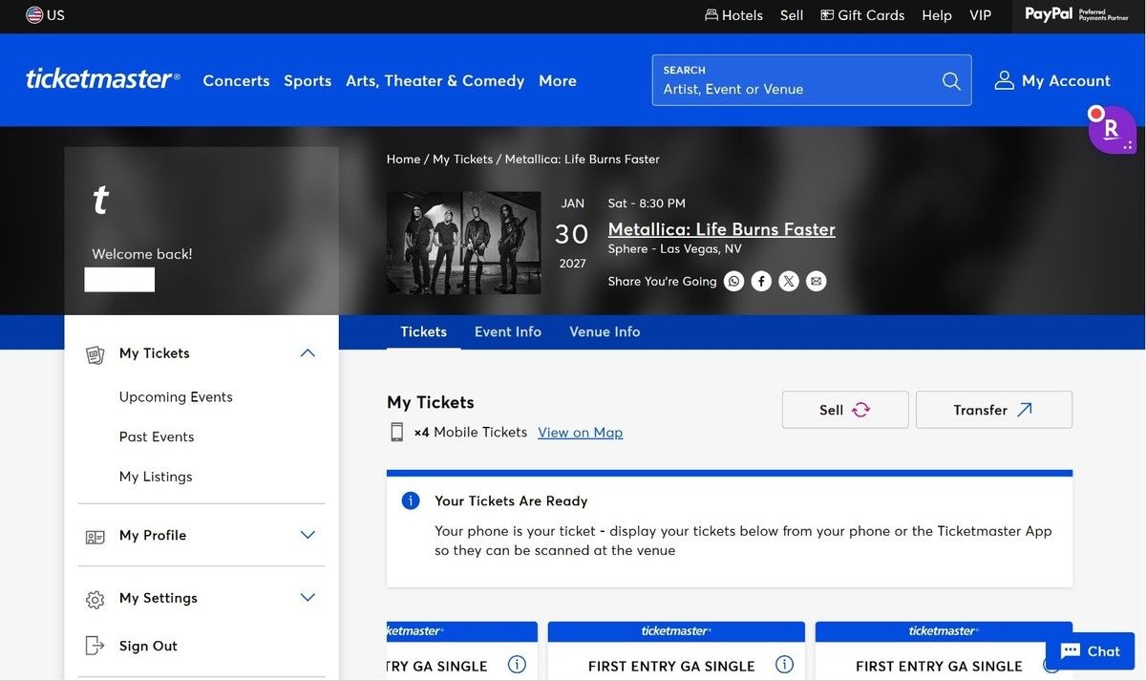Switch to the Venue Info tab
This screenshot has height=681, width=1146.
pos(605,331)
